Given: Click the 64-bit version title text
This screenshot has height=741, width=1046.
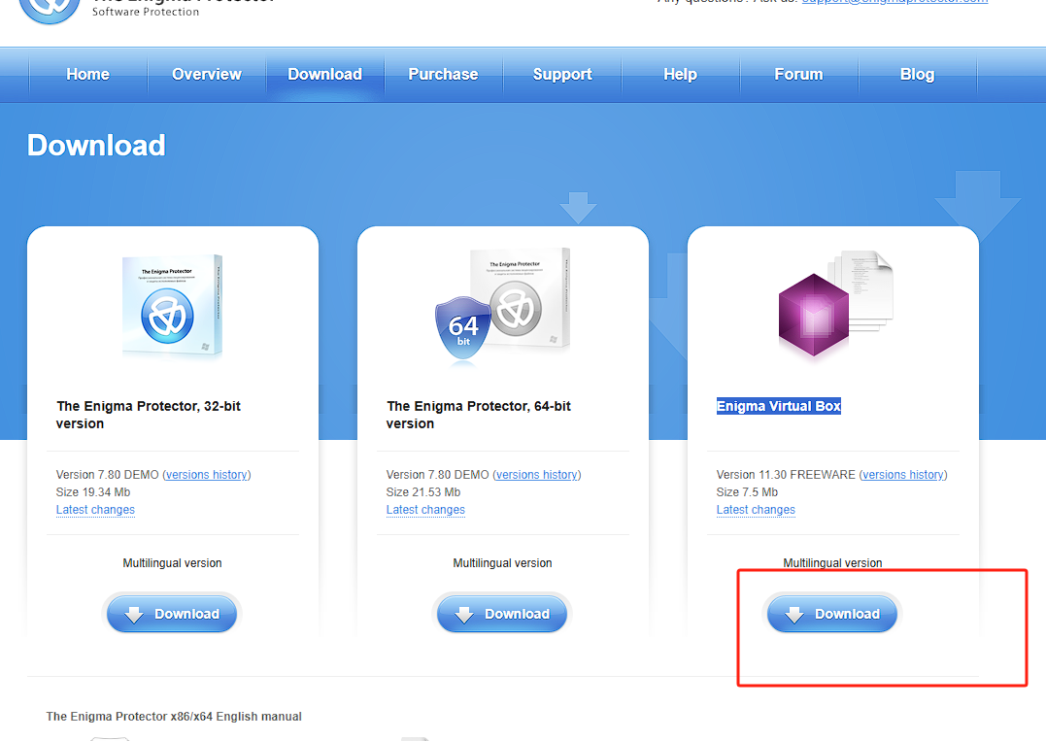Looking at the screenshot, I should (478, 415).
